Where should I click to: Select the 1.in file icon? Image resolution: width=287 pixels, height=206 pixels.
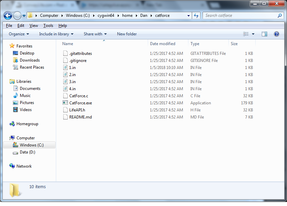tap(65, 67)
